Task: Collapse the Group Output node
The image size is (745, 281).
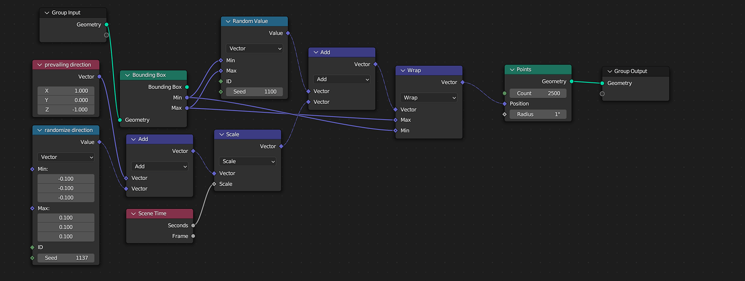Action: point(609,71)
